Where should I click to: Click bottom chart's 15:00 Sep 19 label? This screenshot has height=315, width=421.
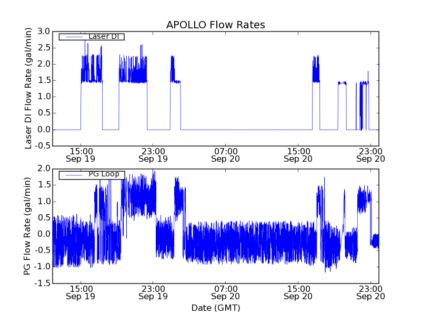click(81, 292)
